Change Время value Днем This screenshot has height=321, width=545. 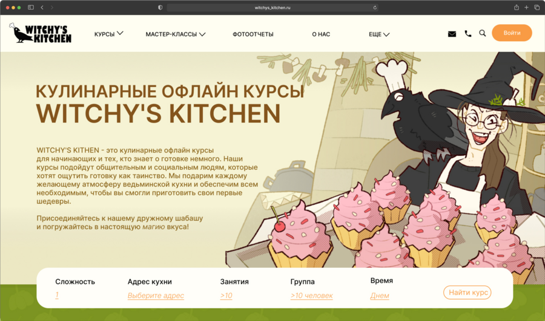tap(380, 296)
